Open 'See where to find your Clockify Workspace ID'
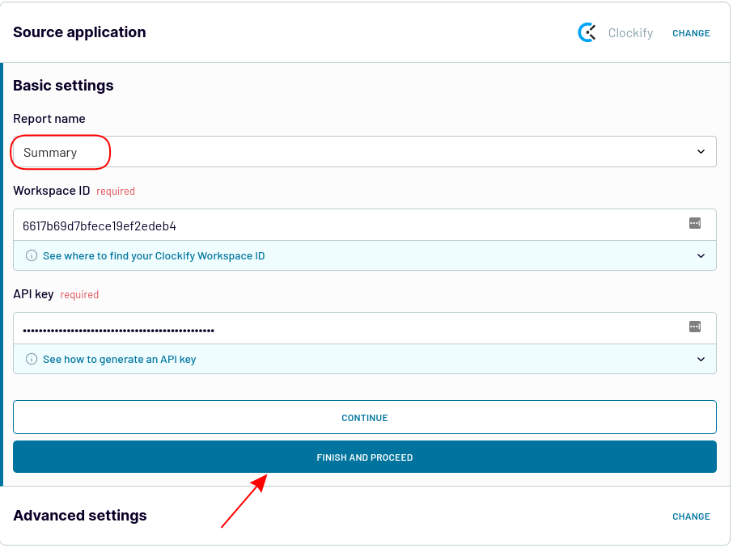Viewport: 733px width, 548px height. (154, 255)
